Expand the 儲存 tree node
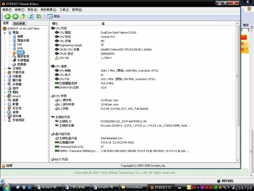This screenshot has width=254, height=191. point(4,88)
